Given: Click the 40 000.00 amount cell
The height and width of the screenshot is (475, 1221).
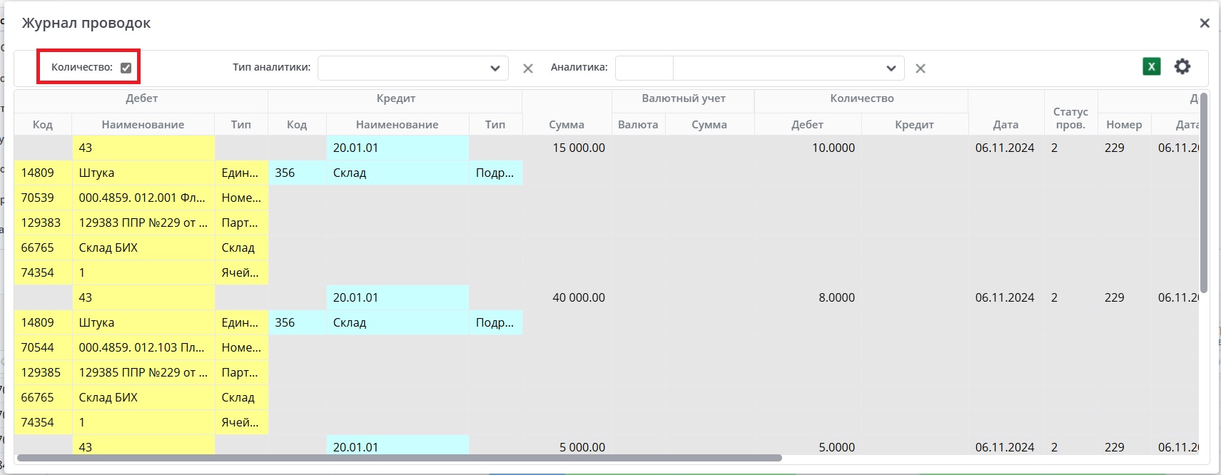Looking at the screenshot, I should (579, 297).
